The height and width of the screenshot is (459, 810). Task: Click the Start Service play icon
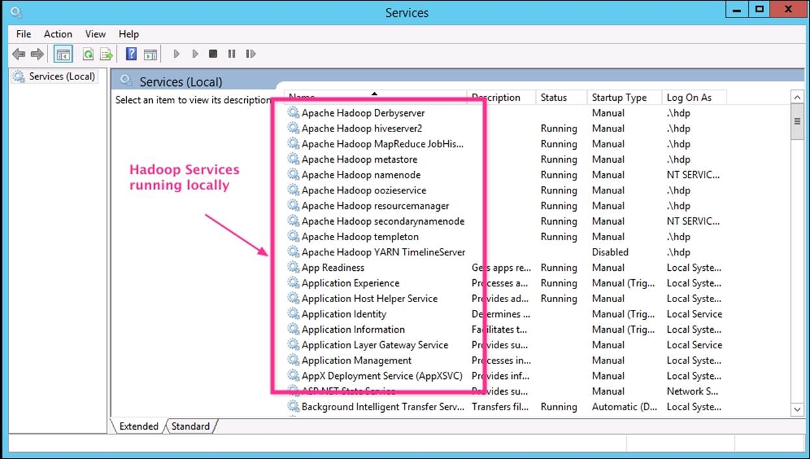[x=176, y=54]
